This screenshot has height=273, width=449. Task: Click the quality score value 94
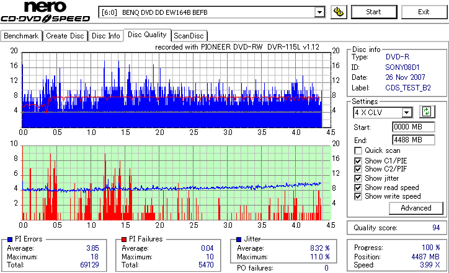tap(436, 228)
